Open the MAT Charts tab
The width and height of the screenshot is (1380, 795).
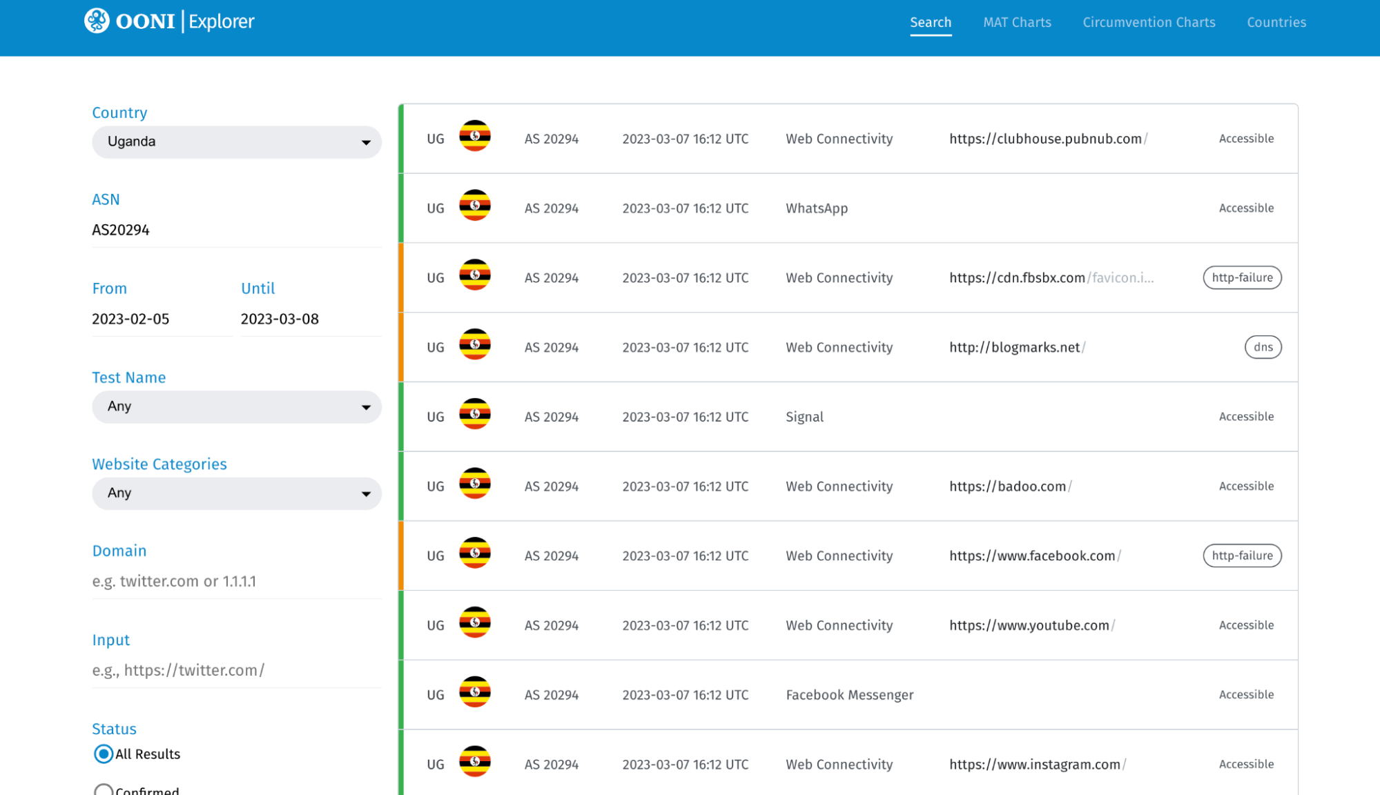click(x=1017, y=22)
